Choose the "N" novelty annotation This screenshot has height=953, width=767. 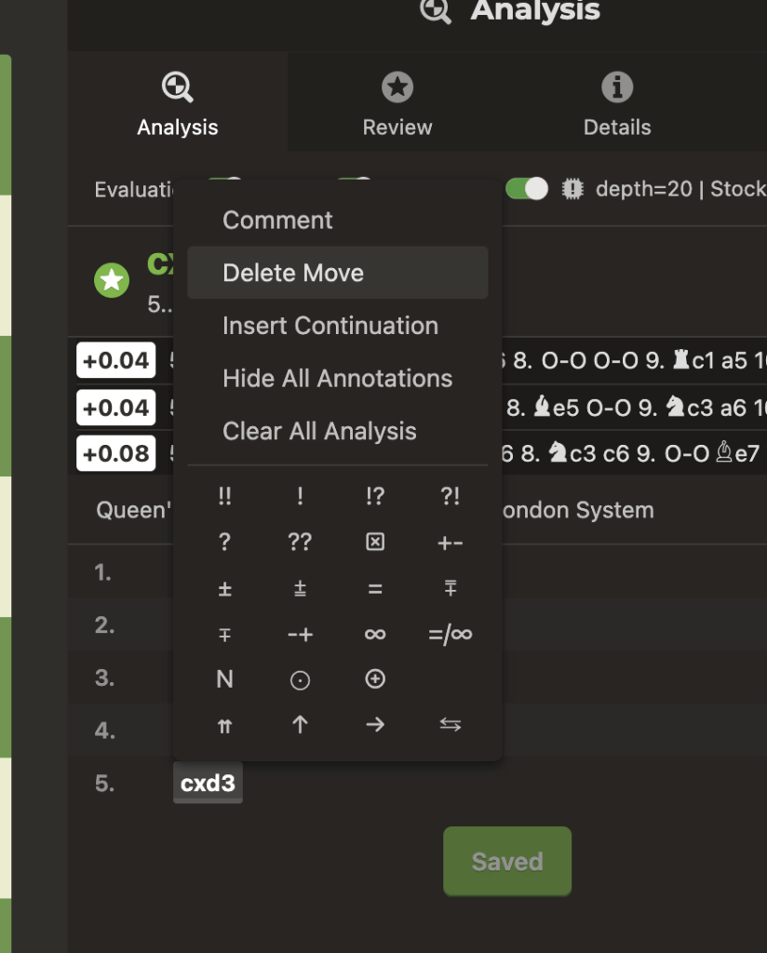tap(224, 679)
